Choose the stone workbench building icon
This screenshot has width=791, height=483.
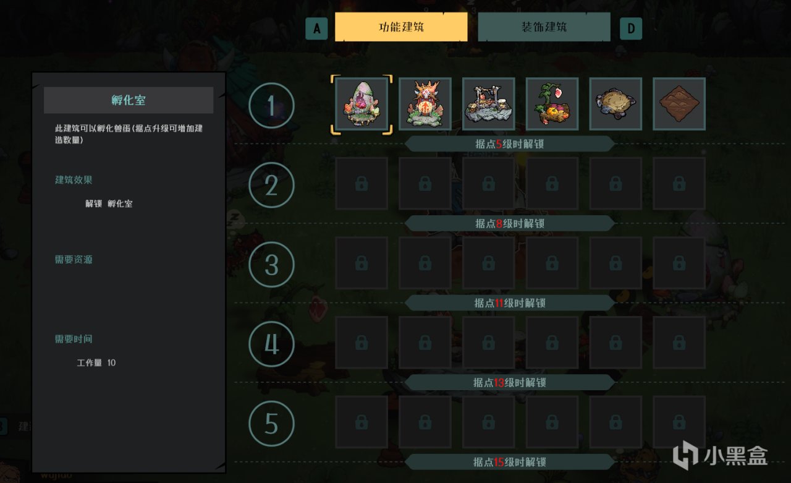(489, 104)
